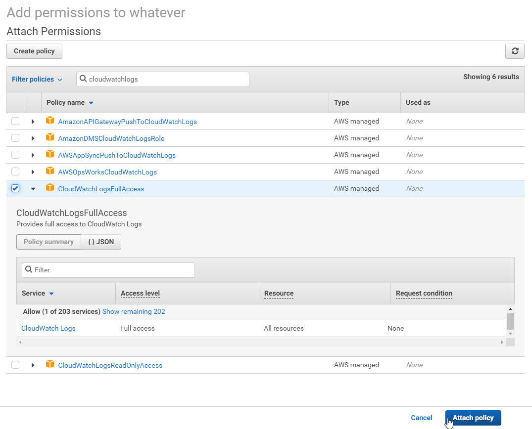Viewport: 532px width, 429px height.
Task: Click the All resources cell text
Action: (x=284, y=328)
